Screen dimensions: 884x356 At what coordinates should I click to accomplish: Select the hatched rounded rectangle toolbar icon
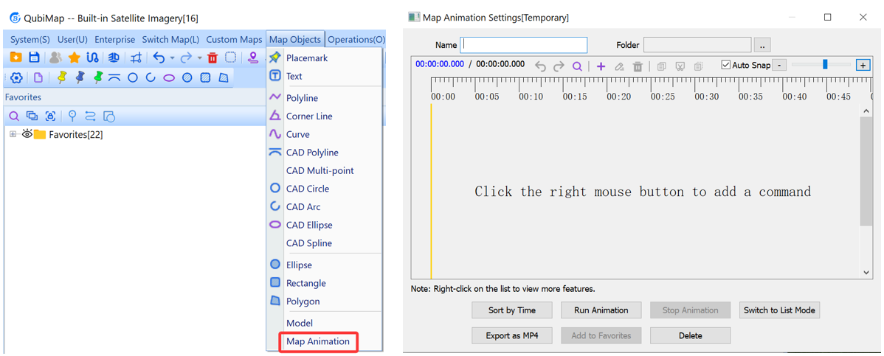pyautogui.click(x=206, y=77)
